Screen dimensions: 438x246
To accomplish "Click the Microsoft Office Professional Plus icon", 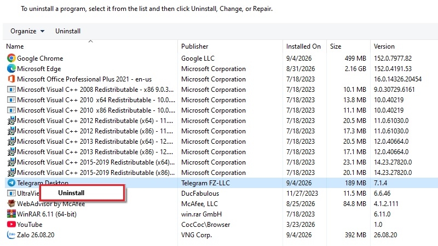I will pos(11,79).
